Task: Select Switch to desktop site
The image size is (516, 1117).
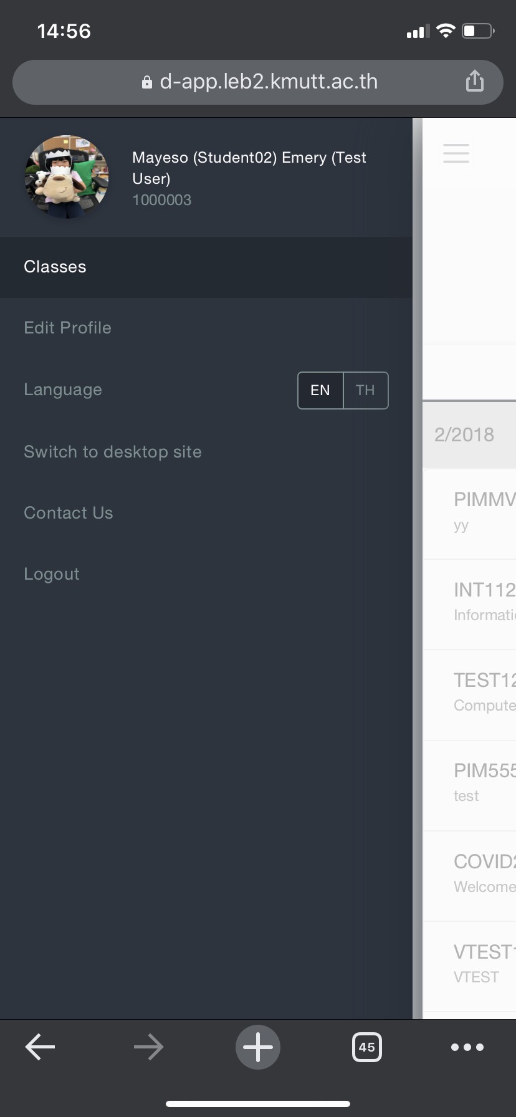Action: 206,452
